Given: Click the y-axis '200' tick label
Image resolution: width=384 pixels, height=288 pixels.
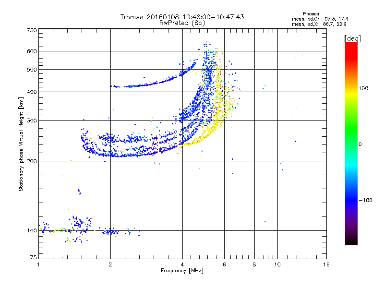Looking at the screenshot, I should pos(32,161).
